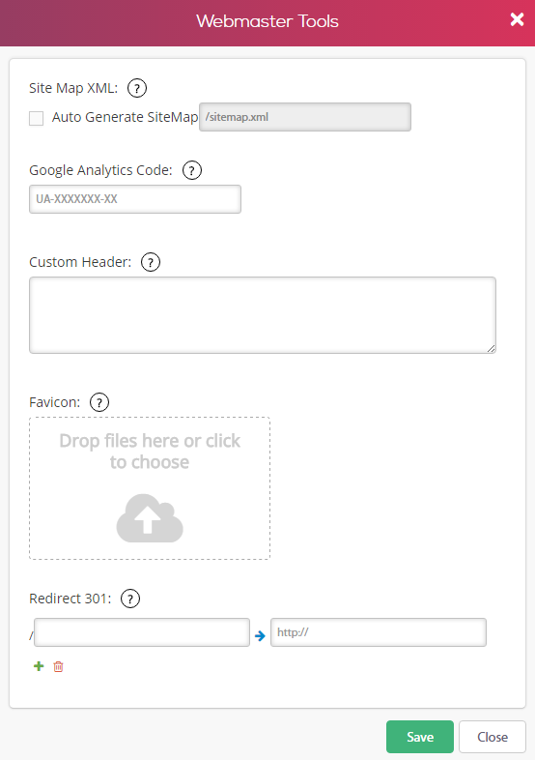Show the Favicon help icon info

click(99, 402)
